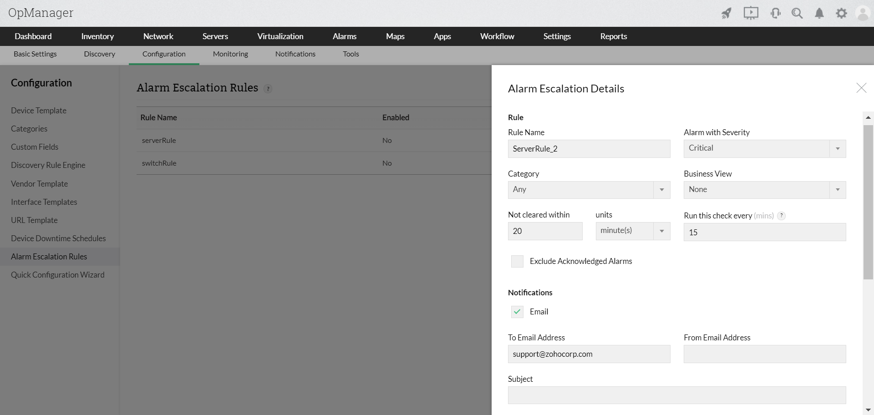Click the headset support icon

pos(776,13)
